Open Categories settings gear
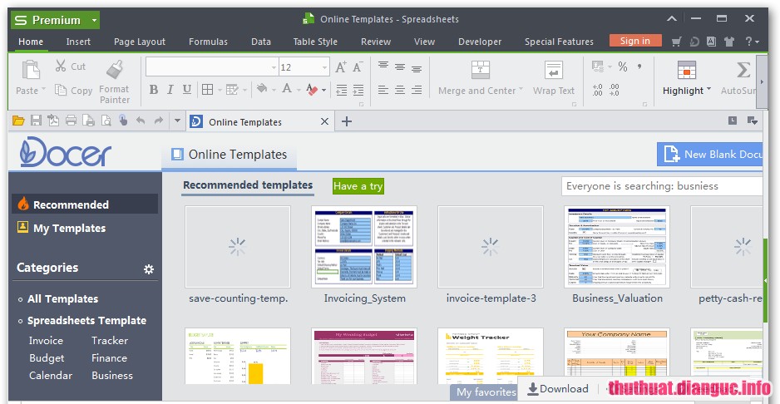780x404 pixels. tap(149, 269)
